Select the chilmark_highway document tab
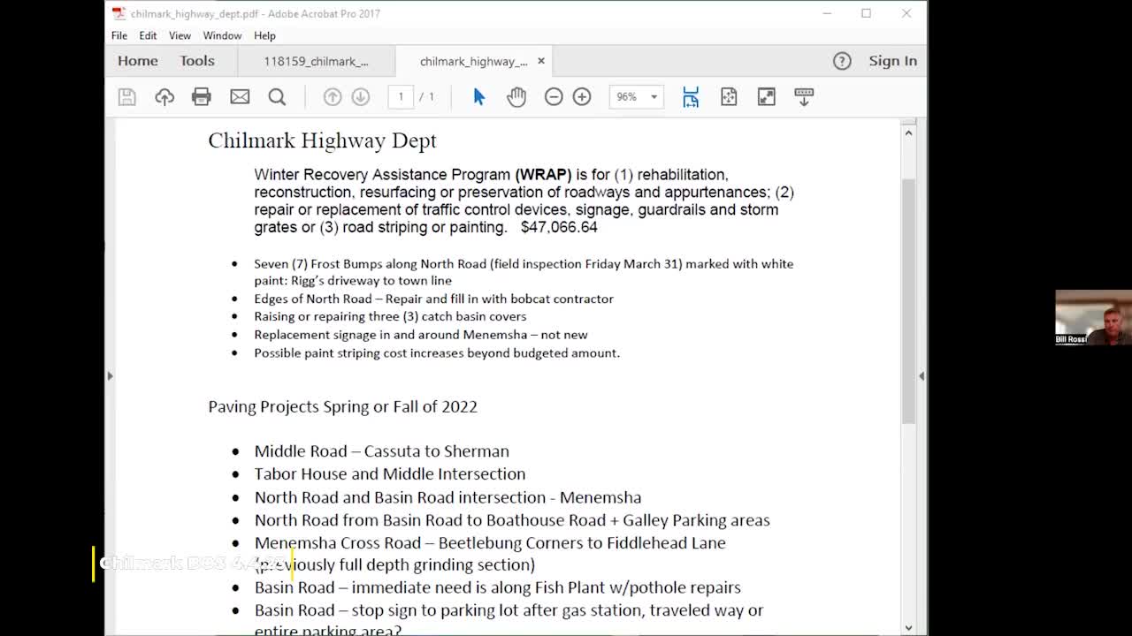Screen dimensions: 1132x636 (473, 61)
